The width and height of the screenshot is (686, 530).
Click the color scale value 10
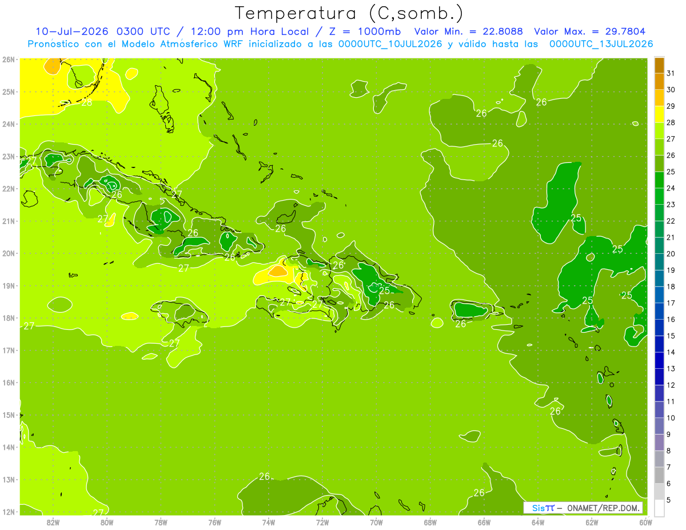coord(671,418)
